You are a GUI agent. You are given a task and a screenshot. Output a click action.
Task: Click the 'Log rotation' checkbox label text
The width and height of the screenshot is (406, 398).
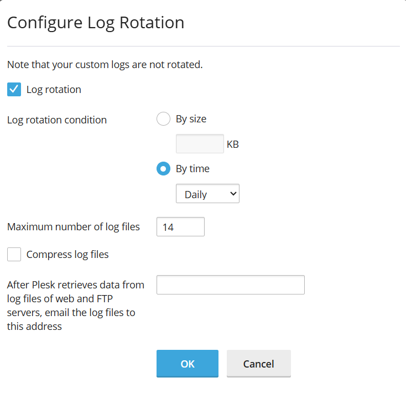54,90
